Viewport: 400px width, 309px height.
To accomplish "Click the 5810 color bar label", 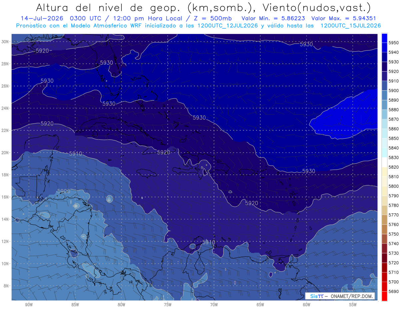I will pos(394,177).
